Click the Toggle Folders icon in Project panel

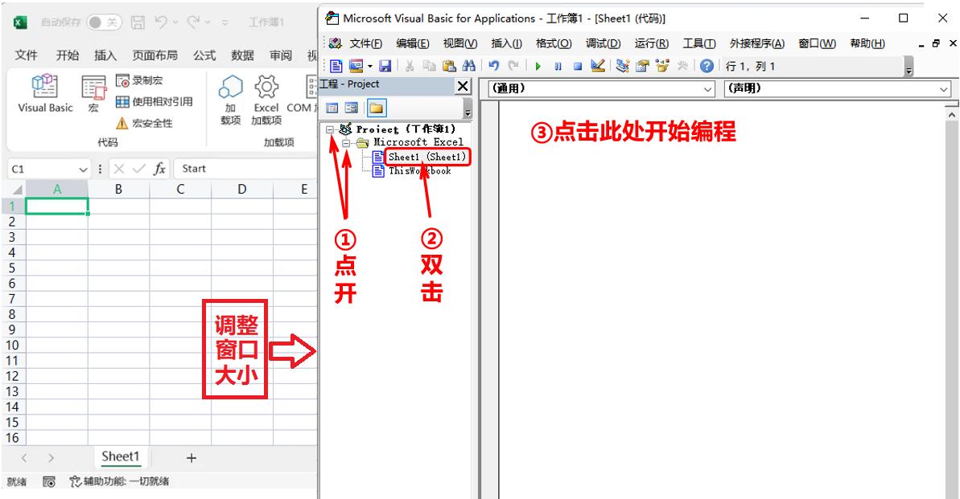pyautogui.click(x=377, y=108)
